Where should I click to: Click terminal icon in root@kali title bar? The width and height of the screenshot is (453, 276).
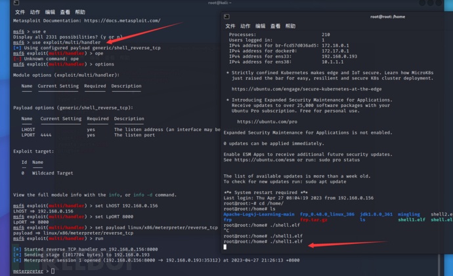pyautogui.click(x=16, y=3)
